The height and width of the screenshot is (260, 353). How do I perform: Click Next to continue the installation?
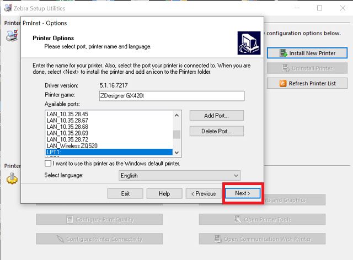242,193
